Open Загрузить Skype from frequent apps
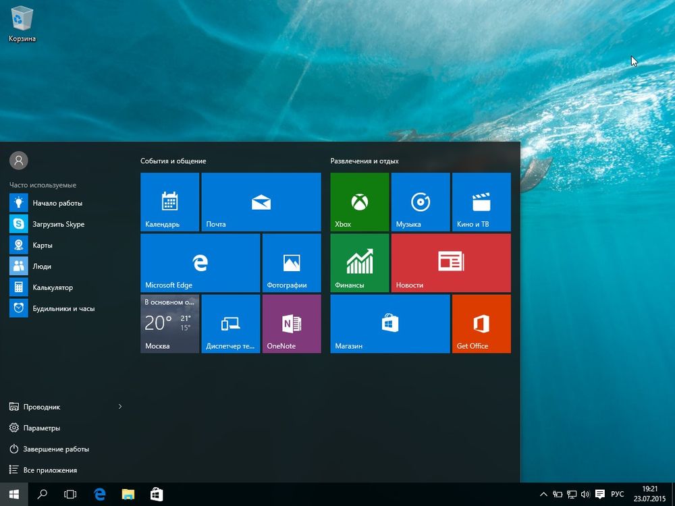675x506 pixels. point(58,224)
